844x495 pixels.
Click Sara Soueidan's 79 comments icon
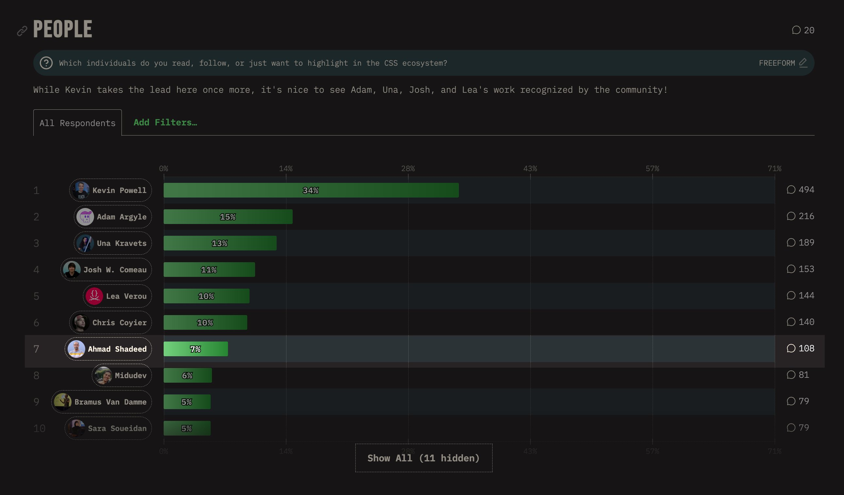[791, 428]
